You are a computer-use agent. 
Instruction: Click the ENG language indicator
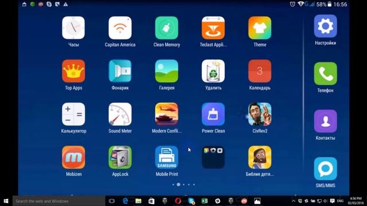coord(340,201)
